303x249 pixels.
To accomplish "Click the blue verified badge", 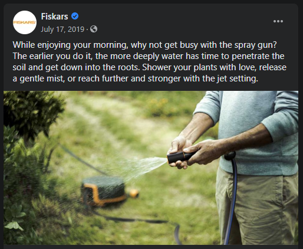I will point(75,16).
